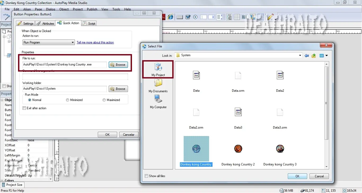Toggle Show all files checkbox

pos(147,176)
